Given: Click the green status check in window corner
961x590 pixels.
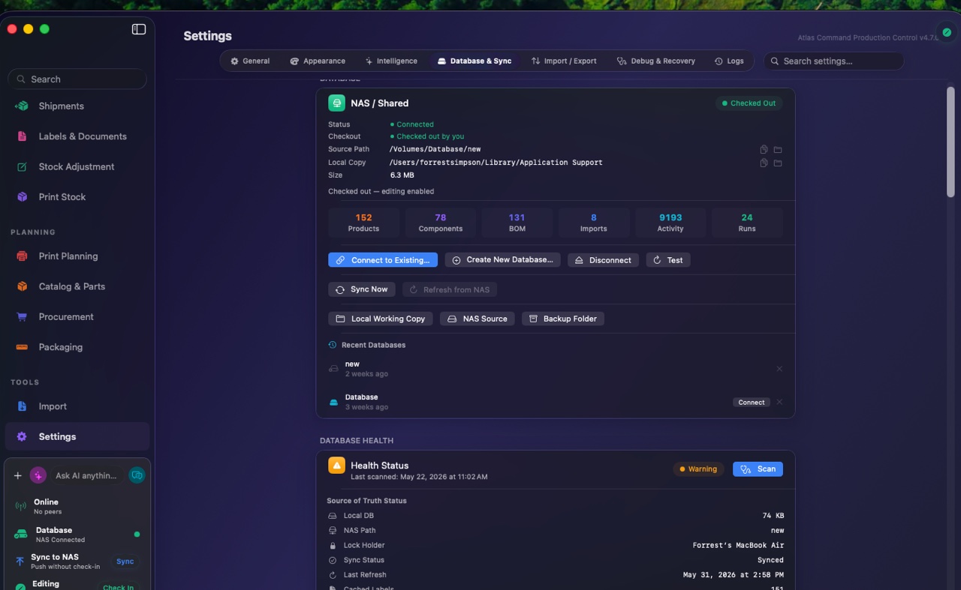Looking at the screenshot, I should [x=947, y=33].
